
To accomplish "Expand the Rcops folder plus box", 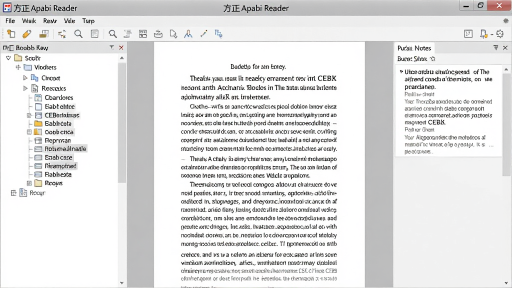I will [x=29, y=183].
